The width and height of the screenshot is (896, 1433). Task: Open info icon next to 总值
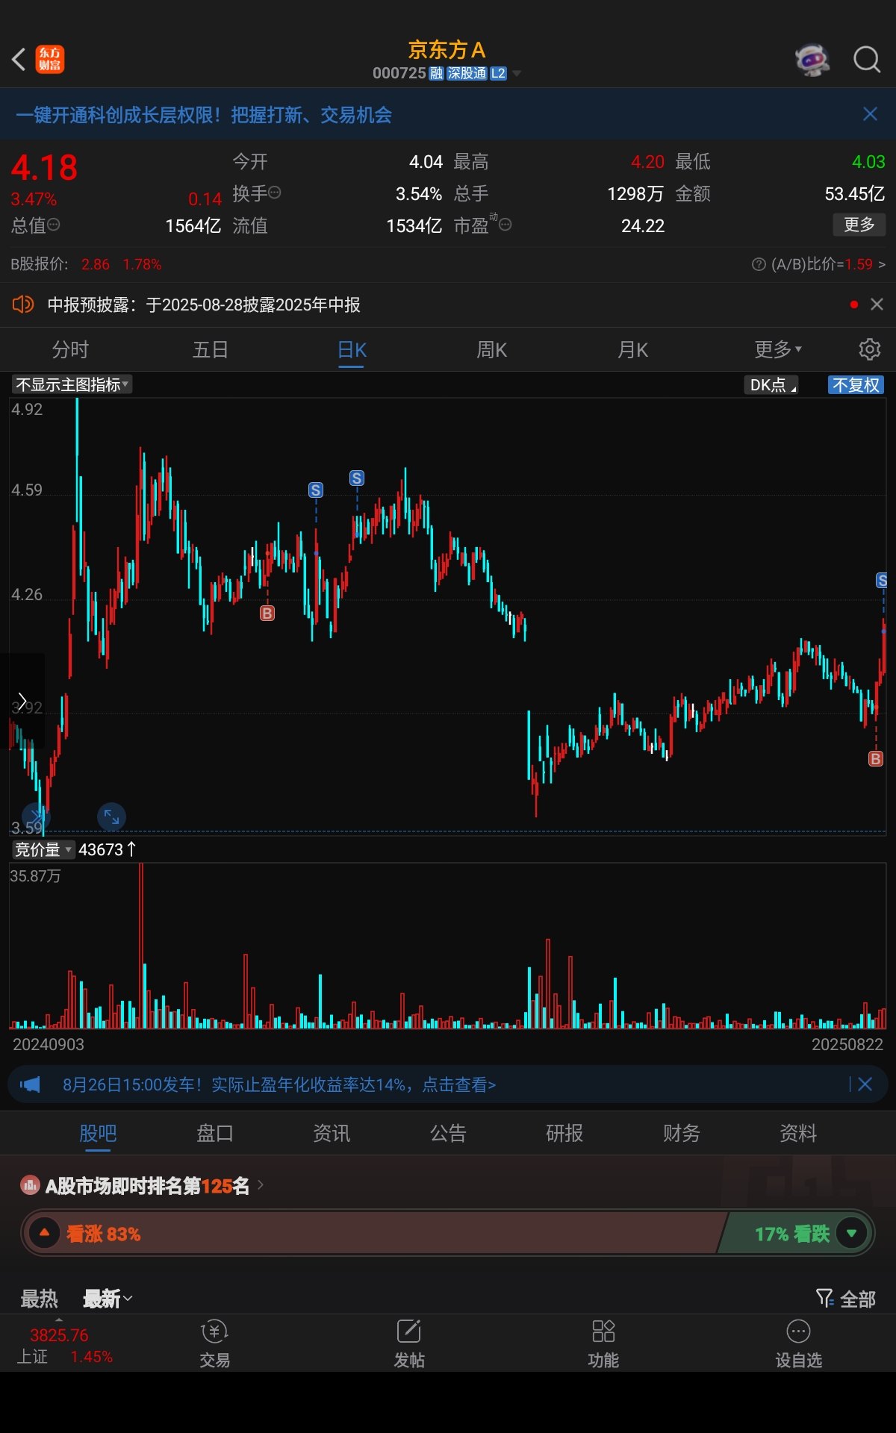(x=53, y=224)
